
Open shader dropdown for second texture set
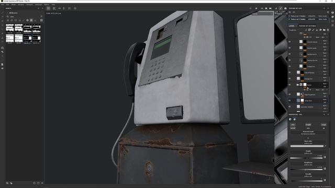pyautogui.click(x=322, y=19)
